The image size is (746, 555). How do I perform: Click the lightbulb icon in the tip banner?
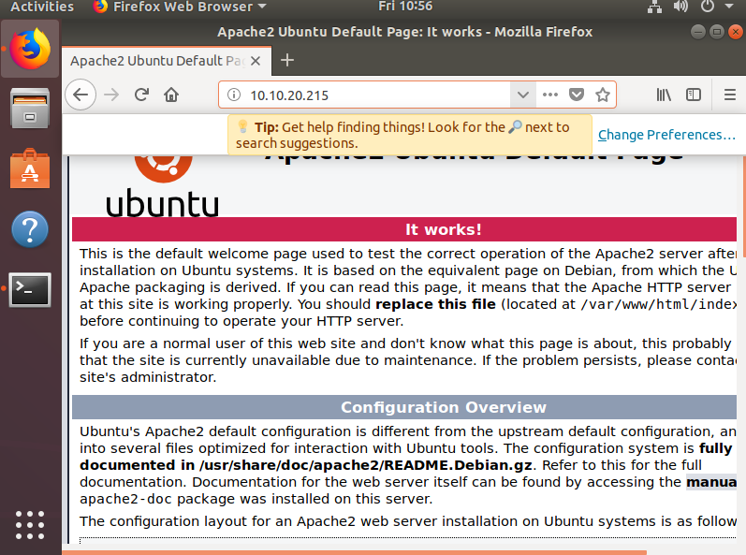242,126
